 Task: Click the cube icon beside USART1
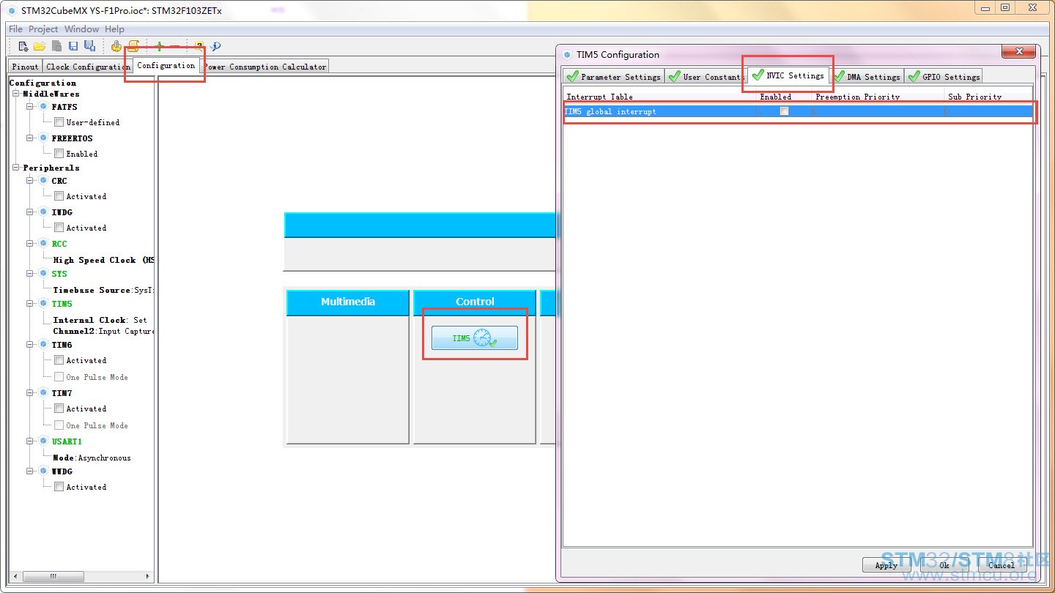tap(43, 441)
